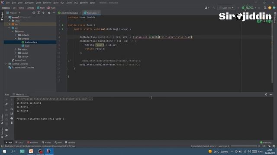Click the lambda breadcrumb in navigation bar
This screenshot has width=277, height=155.
[30, 8]
